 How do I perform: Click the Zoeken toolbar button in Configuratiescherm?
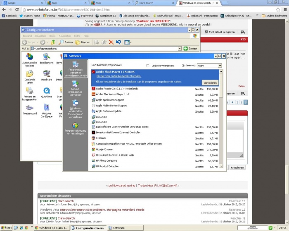point(66,42)
